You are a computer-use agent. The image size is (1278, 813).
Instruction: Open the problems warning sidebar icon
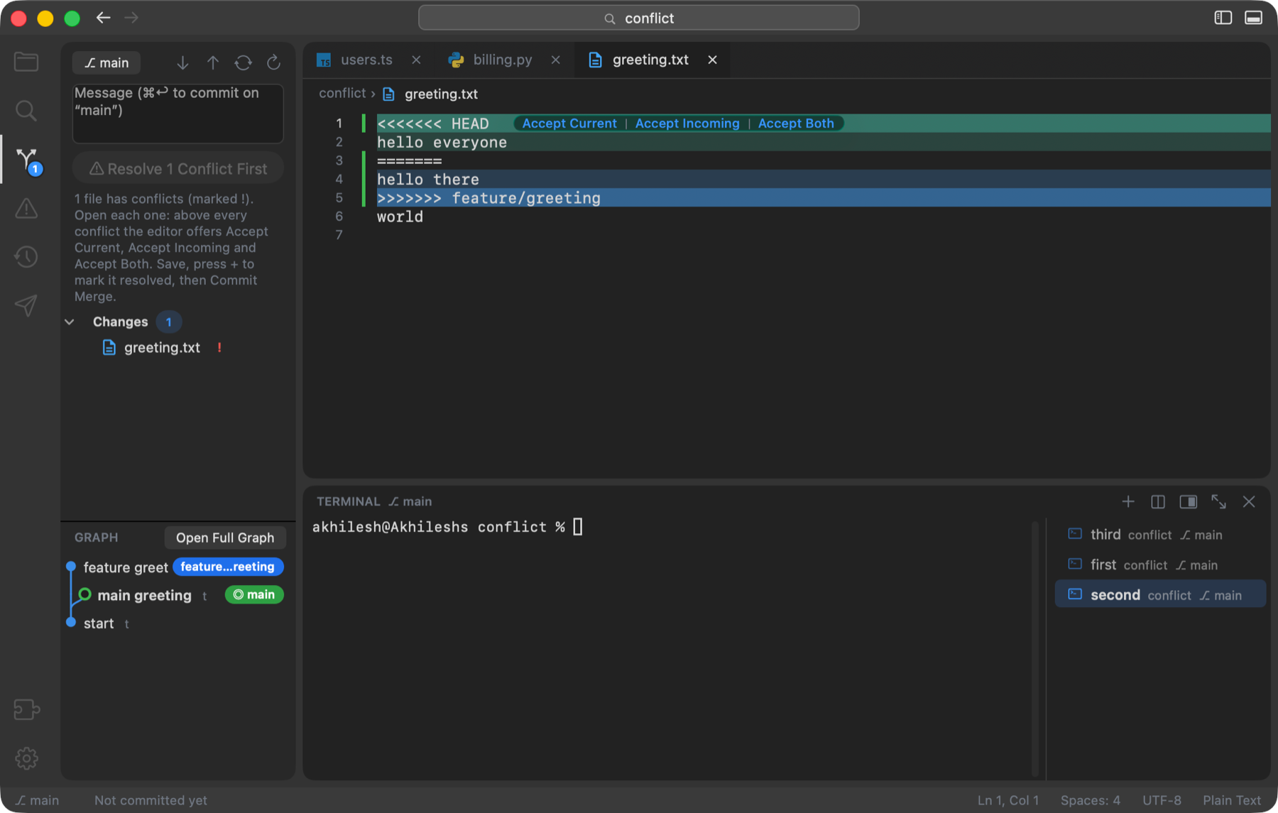click(x=26, y=208)
